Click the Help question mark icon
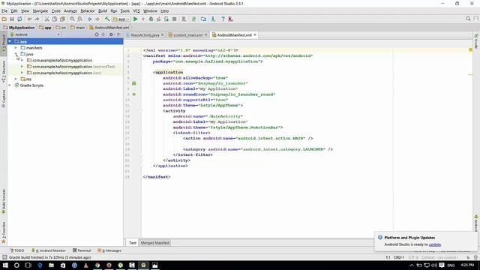The image size is (480, 270). coord(223,19)
